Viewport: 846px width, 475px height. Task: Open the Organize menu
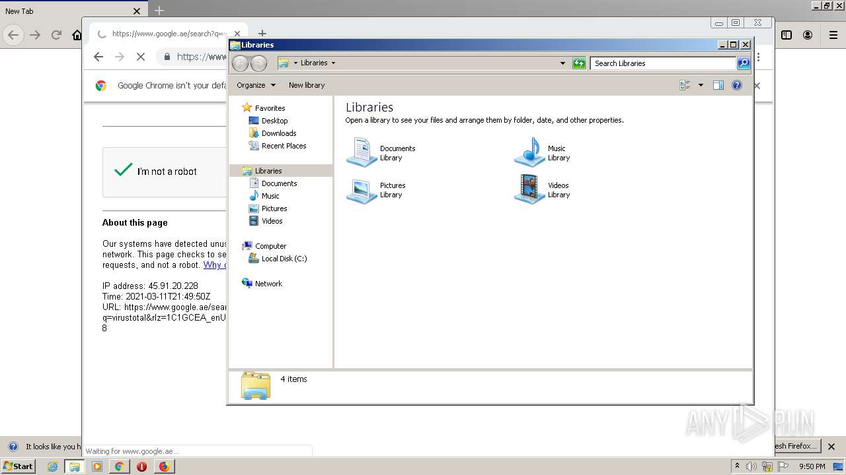256,85
